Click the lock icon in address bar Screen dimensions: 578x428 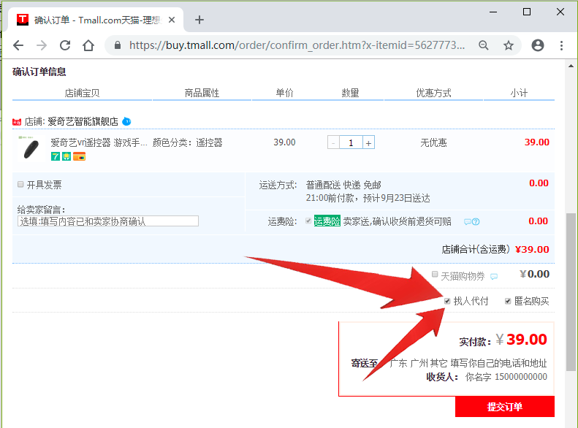pos(118,45)
